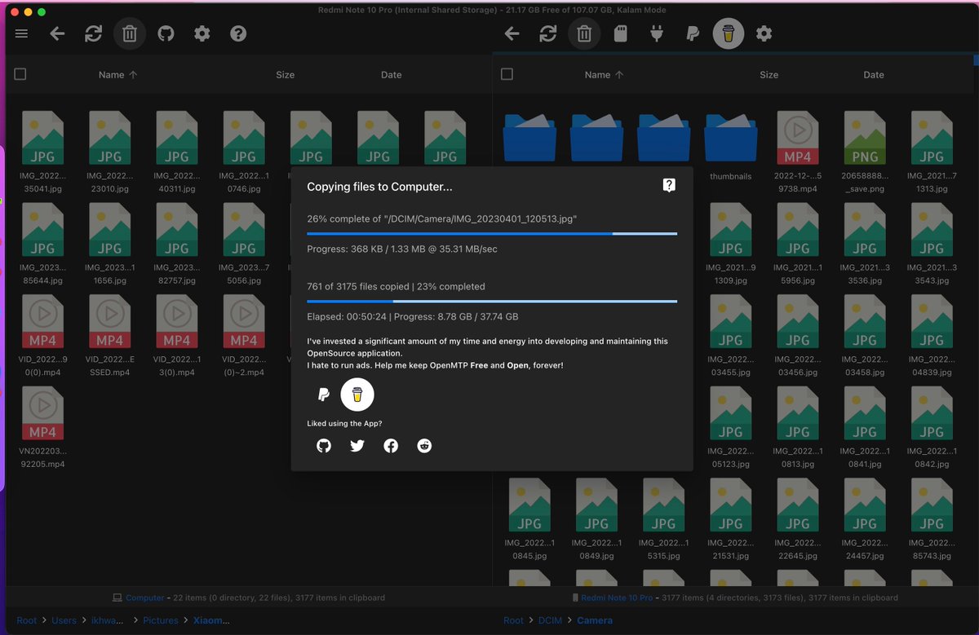
Task: Select IMG_2022...21531.jpg file
Action: [x=730, y=519]
